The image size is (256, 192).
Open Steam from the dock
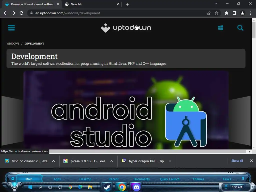click(107, 187)
